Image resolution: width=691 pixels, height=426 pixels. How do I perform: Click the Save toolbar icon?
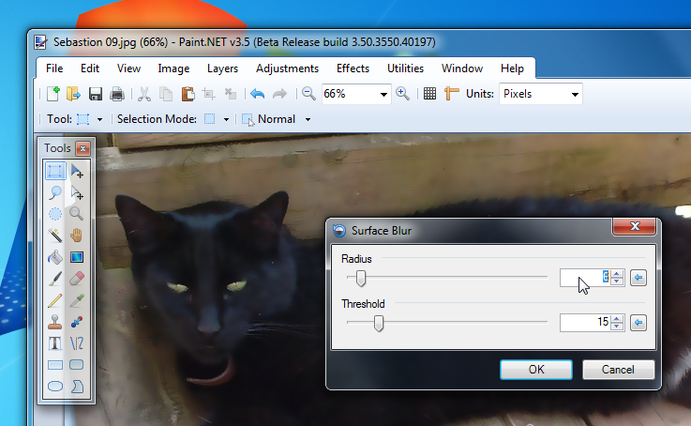[x=96, y=94]
